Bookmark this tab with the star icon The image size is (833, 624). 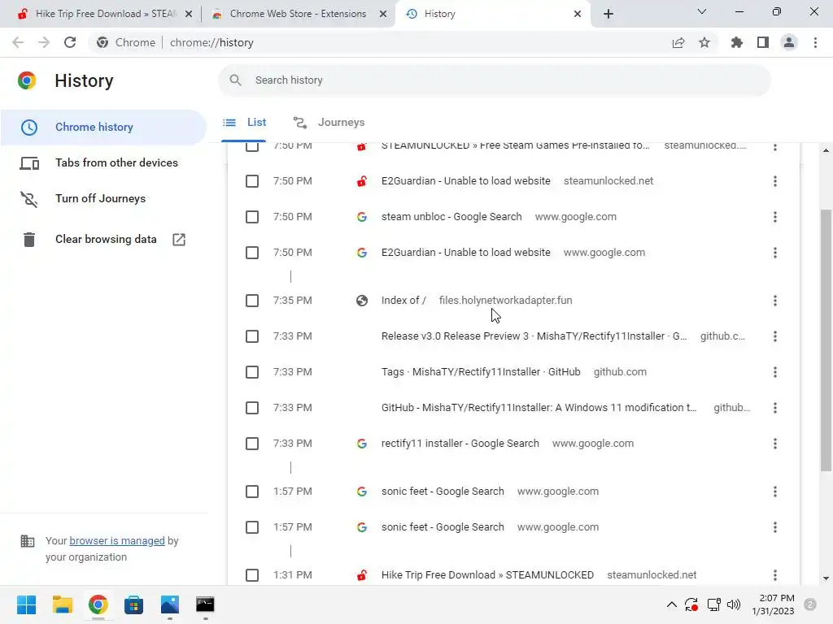click(704, 42)
